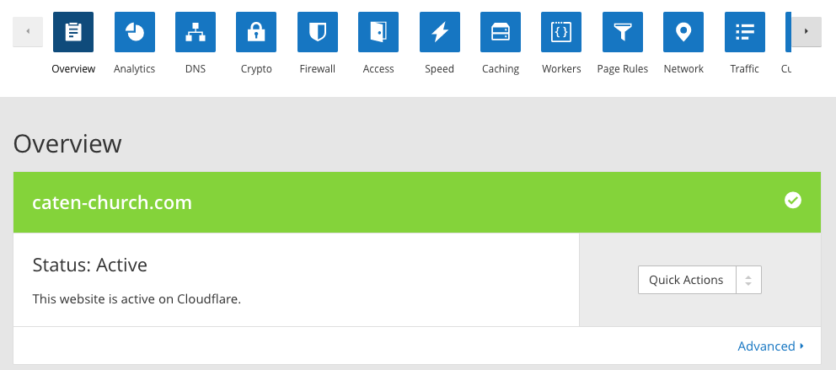The image size is (836, 370).
Task: Click the white checkmark status icon
Action: point(793,201)
